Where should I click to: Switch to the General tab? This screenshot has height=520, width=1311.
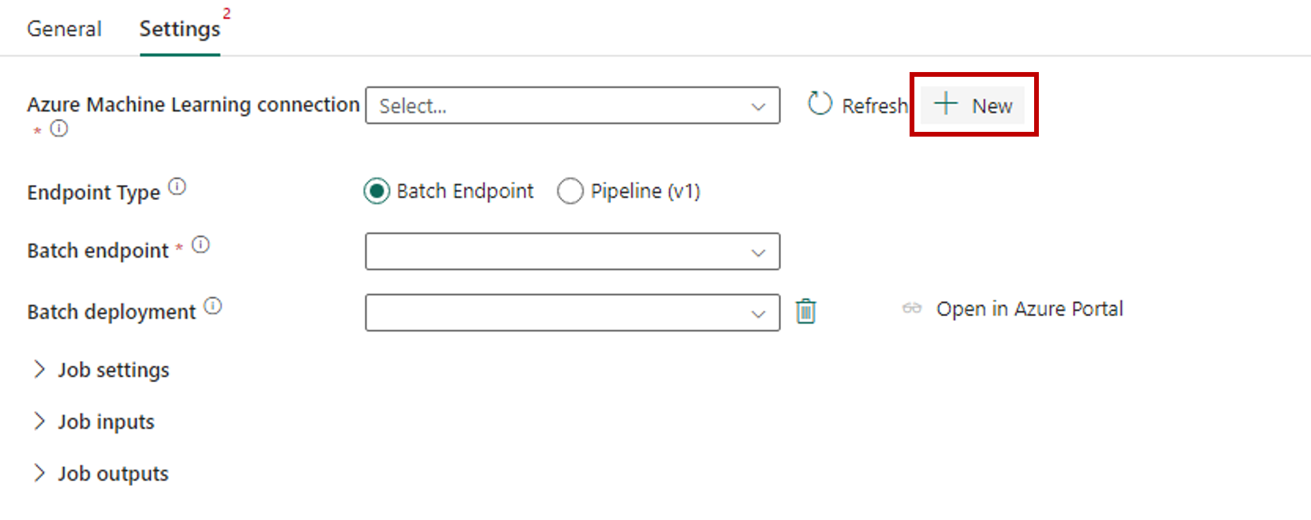64,29
